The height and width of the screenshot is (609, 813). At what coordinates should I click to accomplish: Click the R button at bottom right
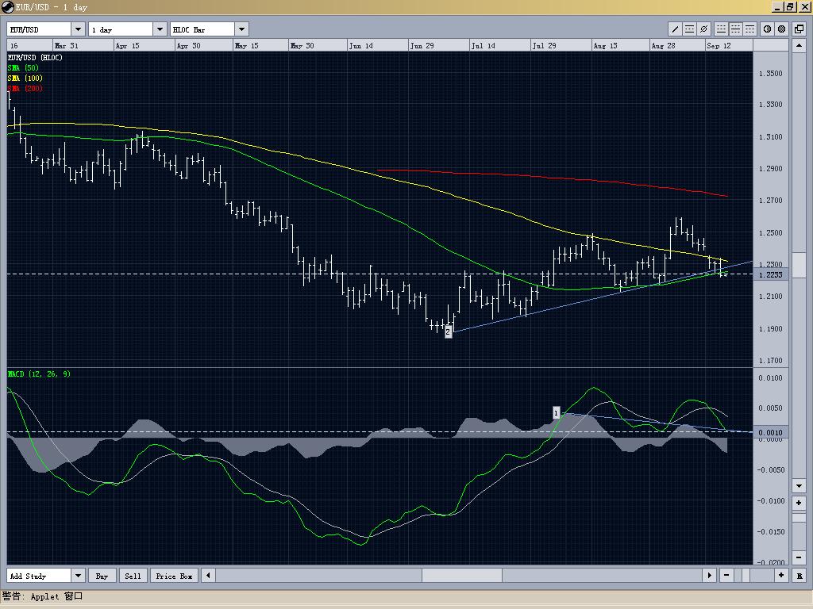pyautogui.click(x=800, y=576)
